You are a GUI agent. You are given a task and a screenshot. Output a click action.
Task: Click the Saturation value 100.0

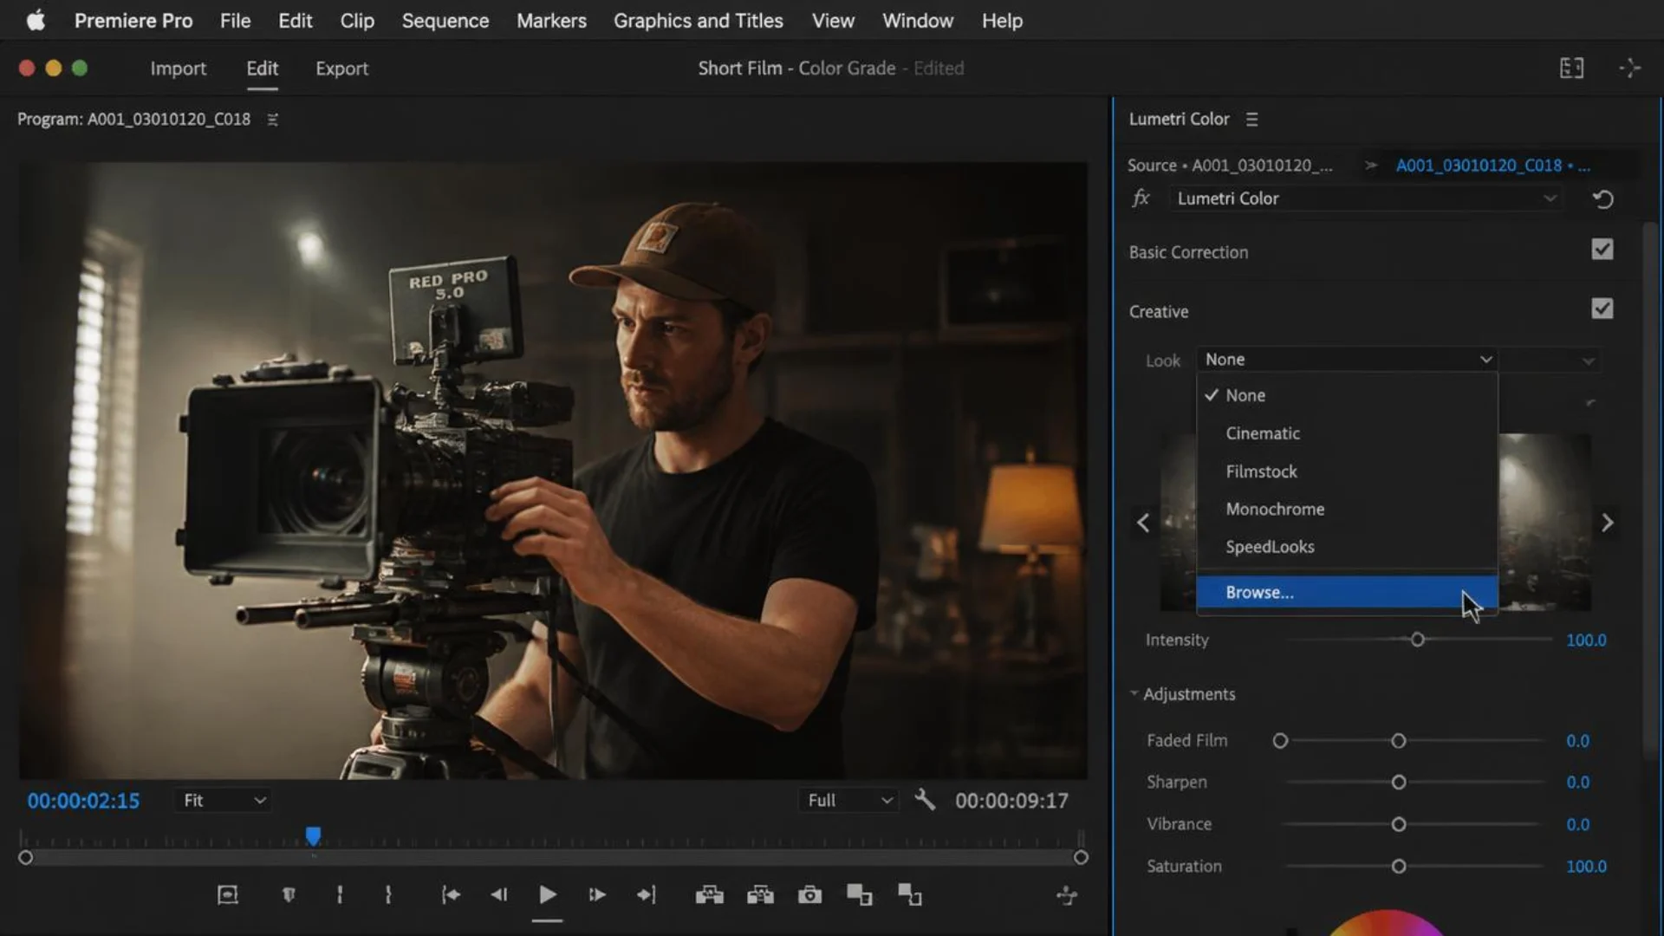coord(1586,867)
